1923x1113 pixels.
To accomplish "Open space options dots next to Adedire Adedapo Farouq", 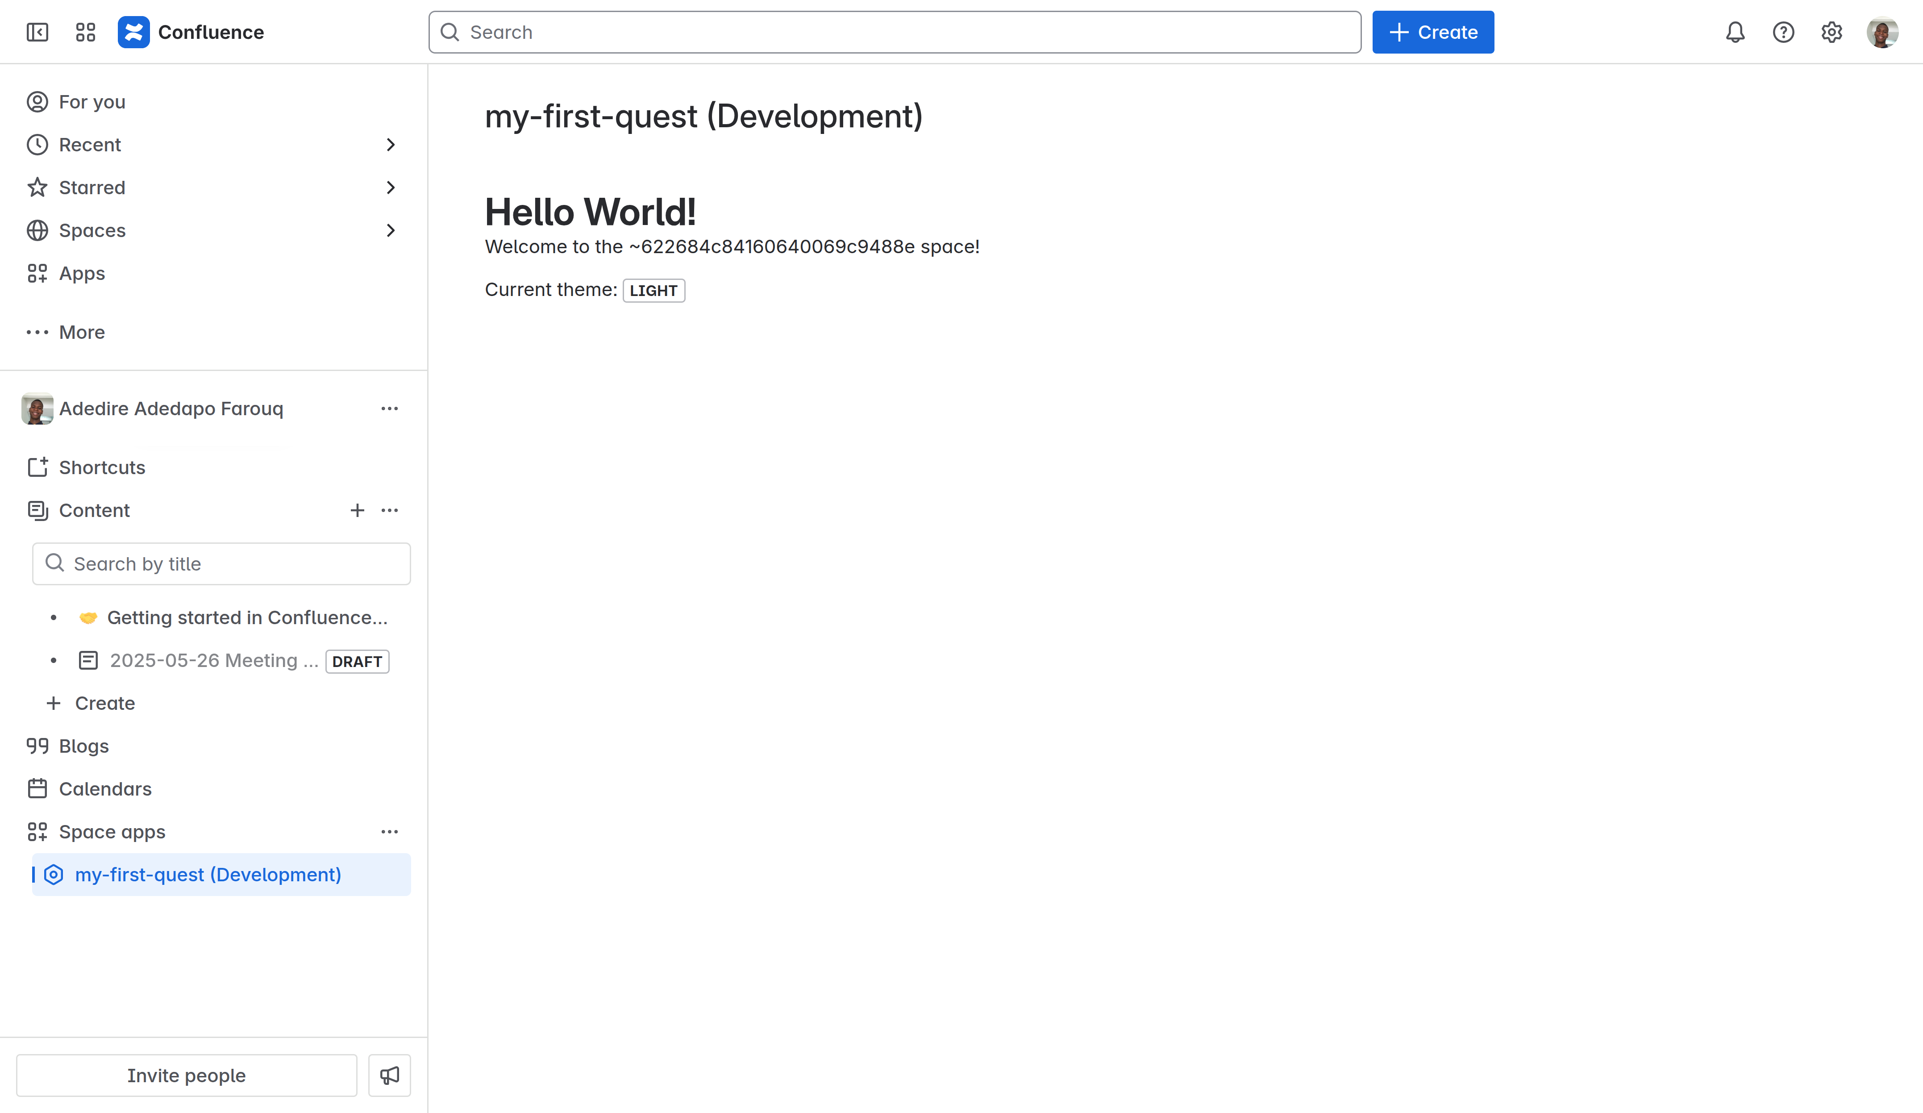I will click(389, 409).
